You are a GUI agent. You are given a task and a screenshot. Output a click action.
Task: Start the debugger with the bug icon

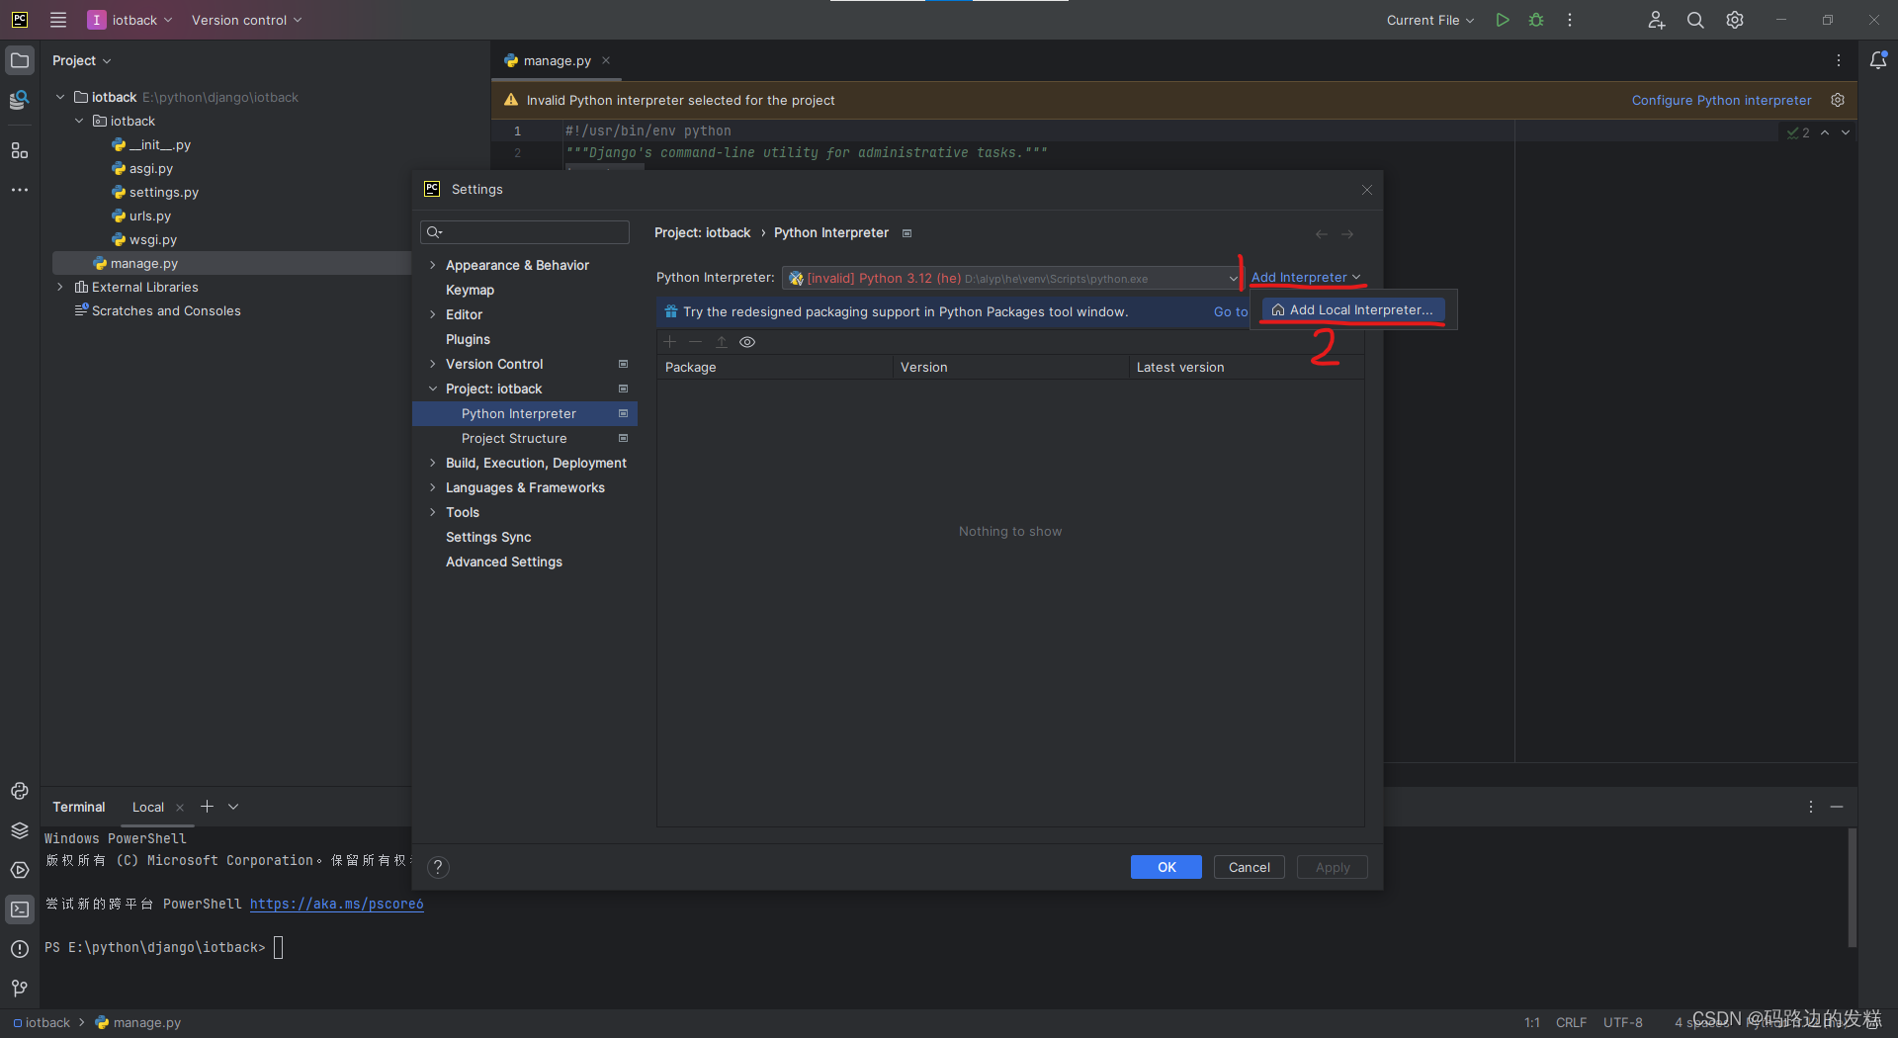tap(1535, 20)
